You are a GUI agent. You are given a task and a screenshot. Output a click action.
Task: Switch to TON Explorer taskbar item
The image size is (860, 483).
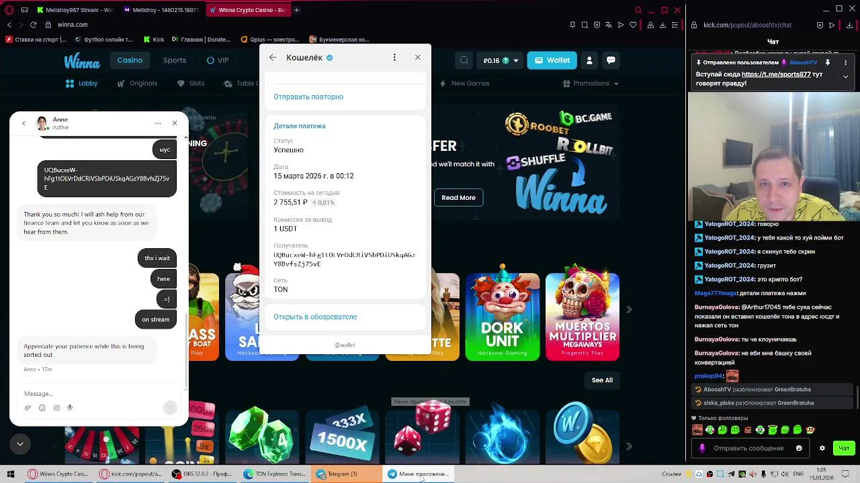pyautogui.click(x=274, y=474)
